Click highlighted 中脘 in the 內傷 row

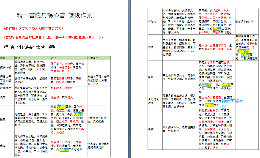[x=244, y=51]
